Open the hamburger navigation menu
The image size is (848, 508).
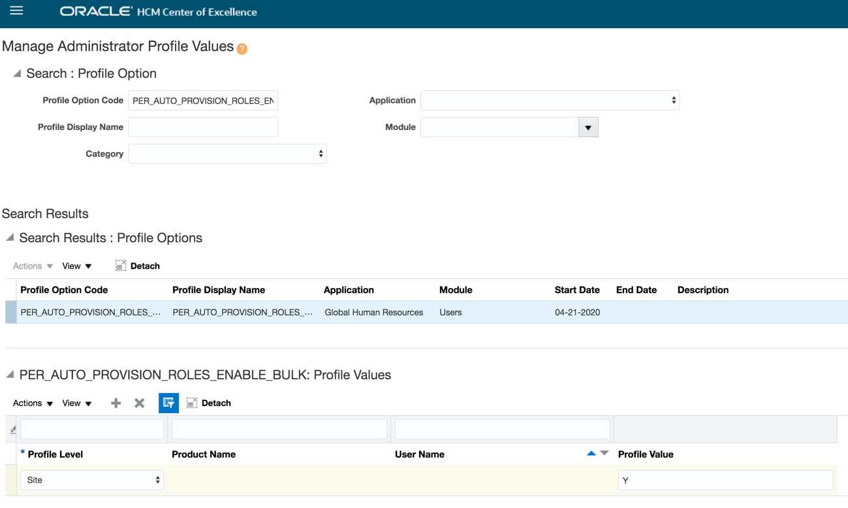(16, 11)
